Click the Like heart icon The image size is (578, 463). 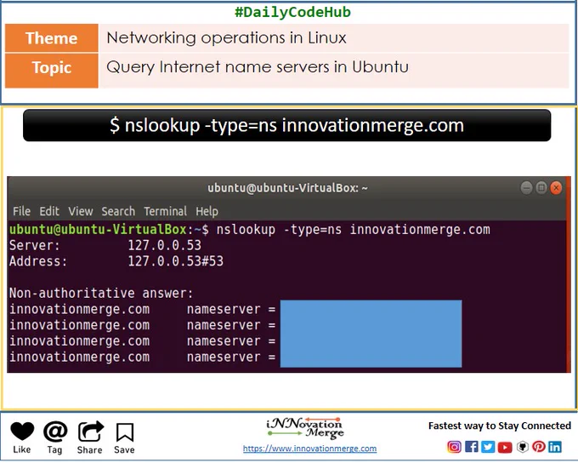pyautogui.click(x=22, y=432)
